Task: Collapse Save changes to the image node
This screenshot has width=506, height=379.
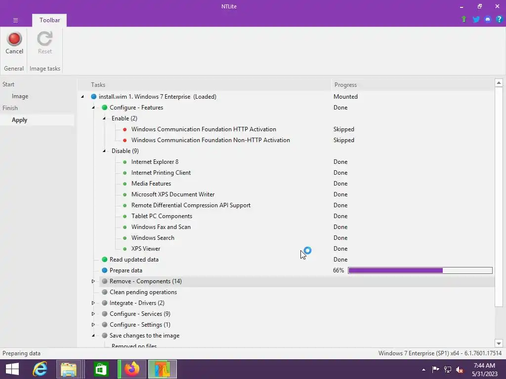Action: tap(93, 336)
